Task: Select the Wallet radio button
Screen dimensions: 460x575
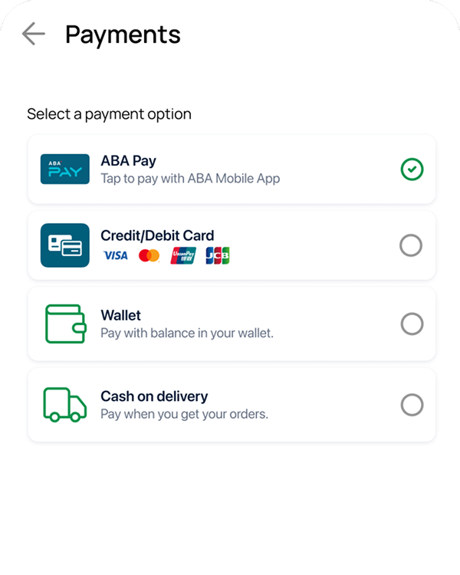Action: coord(412,324)
